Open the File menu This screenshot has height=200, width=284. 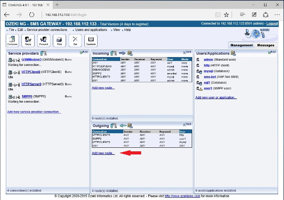point(11,30)
